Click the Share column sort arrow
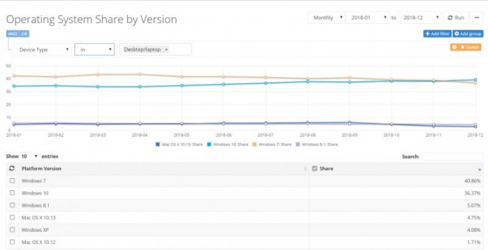Viewport: 488px width, 250px height. (x=480, y=170)
